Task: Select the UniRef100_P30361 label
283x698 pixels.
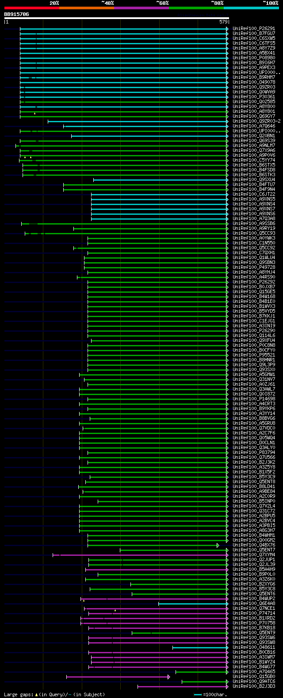Action: [x=254, y=97]
